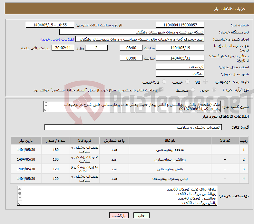The width and height of the screenshot is (254, 224).
Task: Select the کالا/خدمت radio button
Action: click(x=164, y=82)
